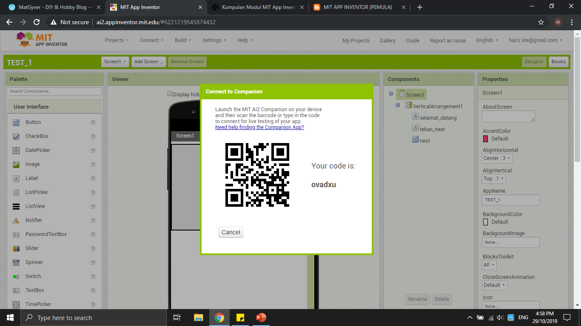Select the Notifier warning icon

16,220
